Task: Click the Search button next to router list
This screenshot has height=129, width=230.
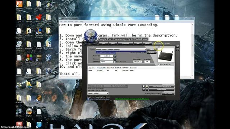Action: click(x=152, y=49)
